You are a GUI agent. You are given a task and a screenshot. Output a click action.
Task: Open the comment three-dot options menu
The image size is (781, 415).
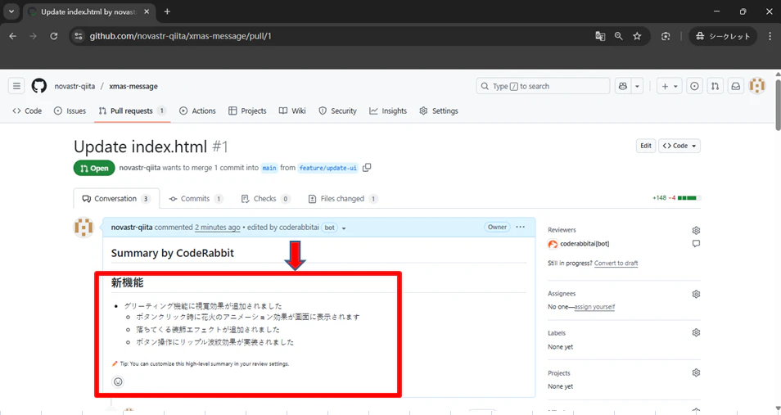click(521, 227)
